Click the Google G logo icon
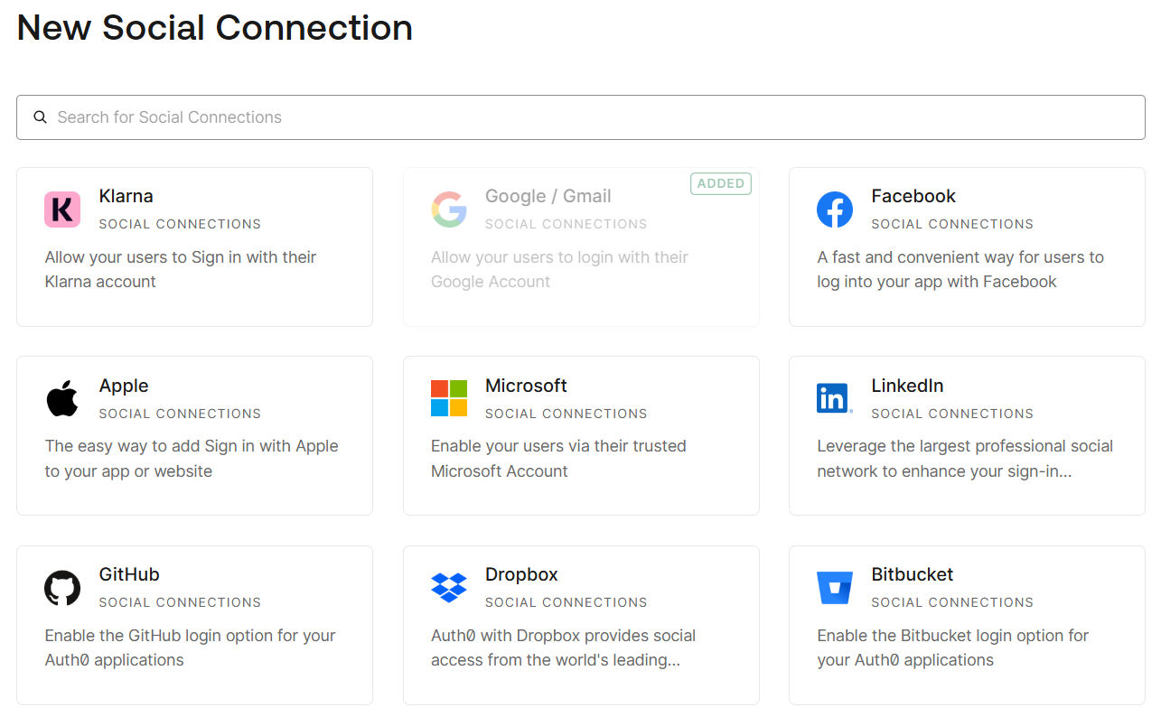Image resolution: width=1161 pixels, height=717 pixels. coord(449,210)
